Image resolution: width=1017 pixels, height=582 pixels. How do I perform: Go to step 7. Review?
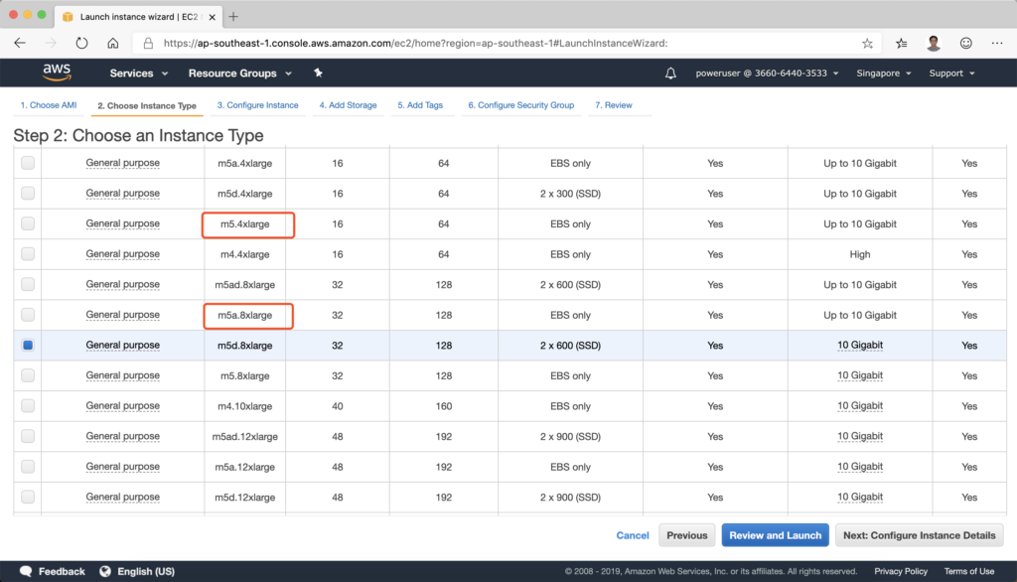pyautogui.click(x=614, y=105)
